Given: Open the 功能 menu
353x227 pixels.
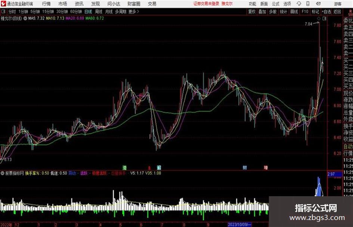Looking at the screenshot, I should (x=253, y=4).
